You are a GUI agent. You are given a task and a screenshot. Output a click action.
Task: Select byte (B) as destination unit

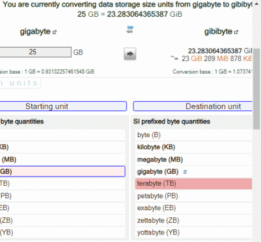tap(194, 135)
